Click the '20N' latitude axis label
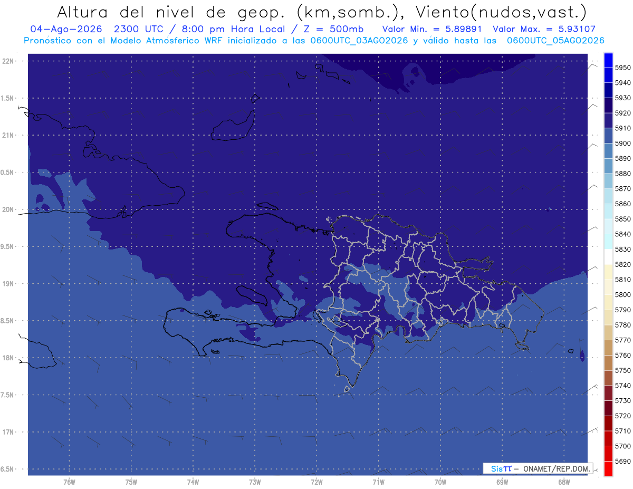The image size is (633, 489). (x=8, y=209)
